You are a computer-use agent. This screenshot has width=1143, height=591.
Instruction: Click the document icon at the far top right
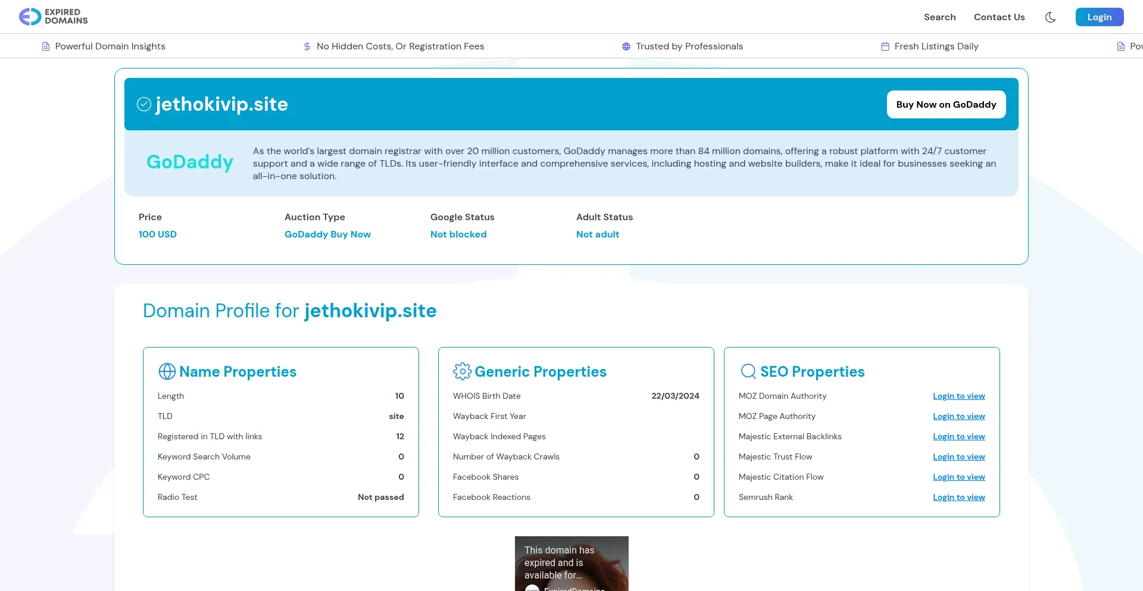[x=1122, y=46]
